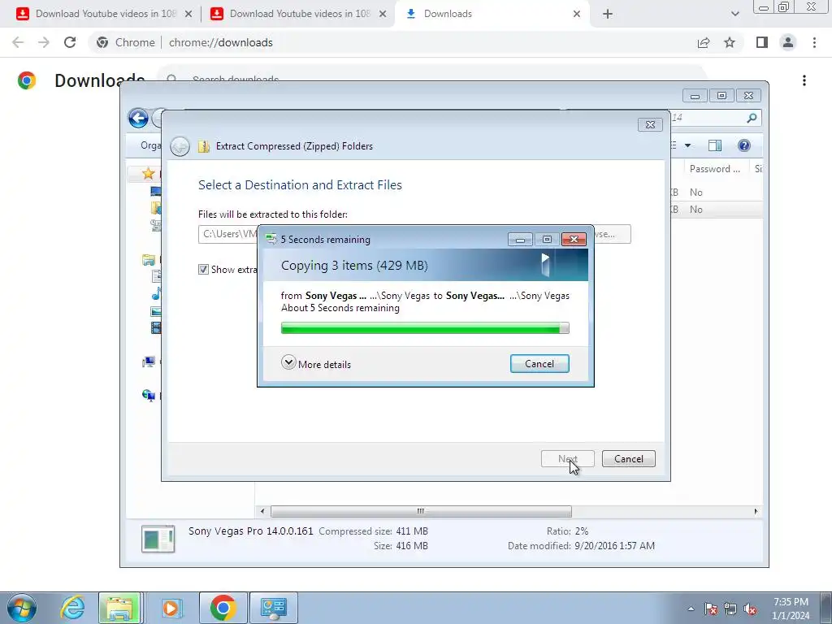Select the Videos library icon in sidebar
Image resolution: width=832 pixels, height=624 pixels.
156,328
